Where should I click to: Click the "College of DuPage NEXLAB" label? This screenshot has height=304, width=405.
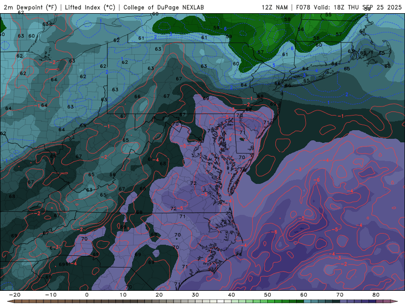(x=164, y=7)
